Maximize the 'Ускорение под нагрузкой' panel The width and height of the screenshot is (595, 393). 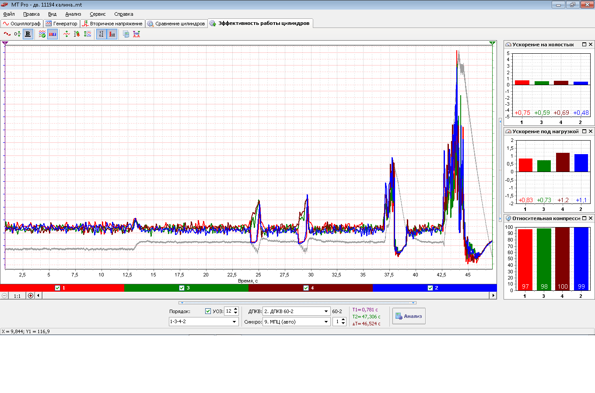584,131
